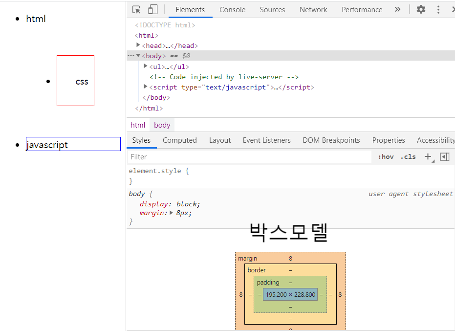Click the html list item on the page

[36, 19]
